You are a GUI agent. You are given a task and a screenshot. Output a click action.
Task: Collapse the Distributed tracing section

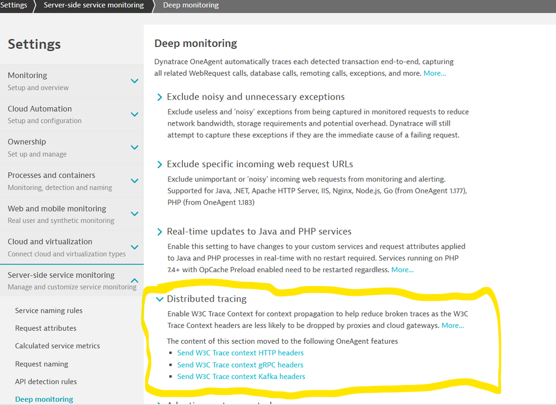tap(160, 299)
